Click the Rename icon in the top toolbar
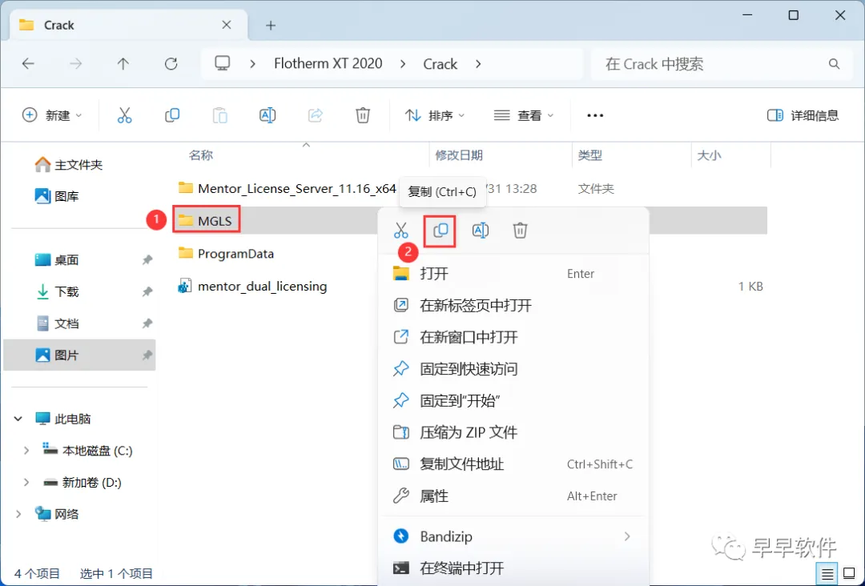 tap(268, 115)
